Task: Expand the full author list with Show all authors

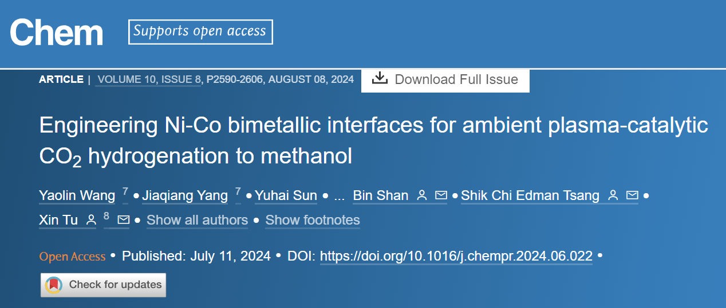Action: pos(197,220)
